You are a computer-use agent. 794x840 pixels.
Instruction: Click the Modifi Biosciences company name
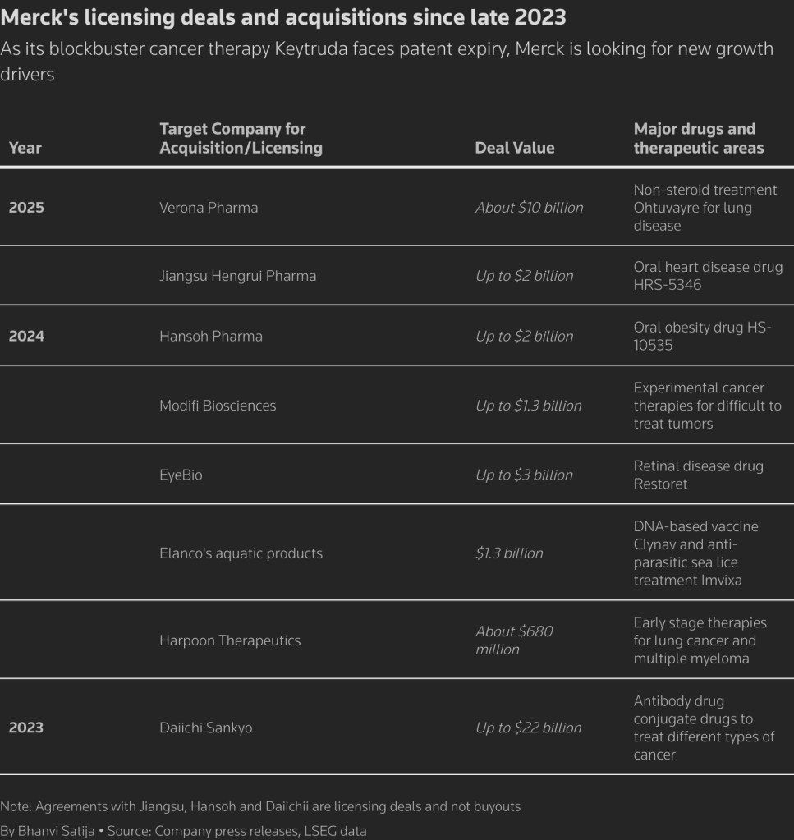click(218, 406)
